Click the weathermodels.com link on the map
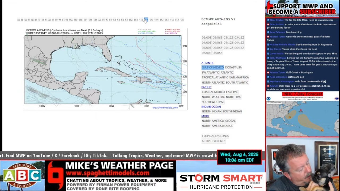Image resolution: width=340 pixels, height=191 pixels. coord(165,108)
